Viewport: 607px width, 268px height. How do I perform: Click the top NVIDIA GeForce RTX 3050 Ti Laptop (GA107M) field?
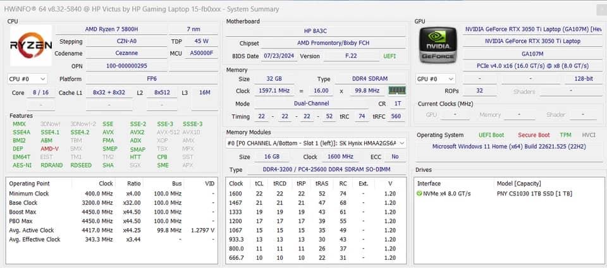coord(533,29)
